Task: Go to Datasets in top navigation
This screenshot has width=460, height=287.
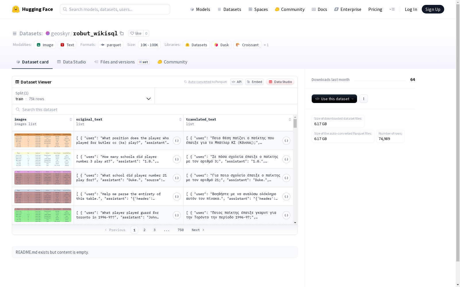Action: (x=229, y=9)
